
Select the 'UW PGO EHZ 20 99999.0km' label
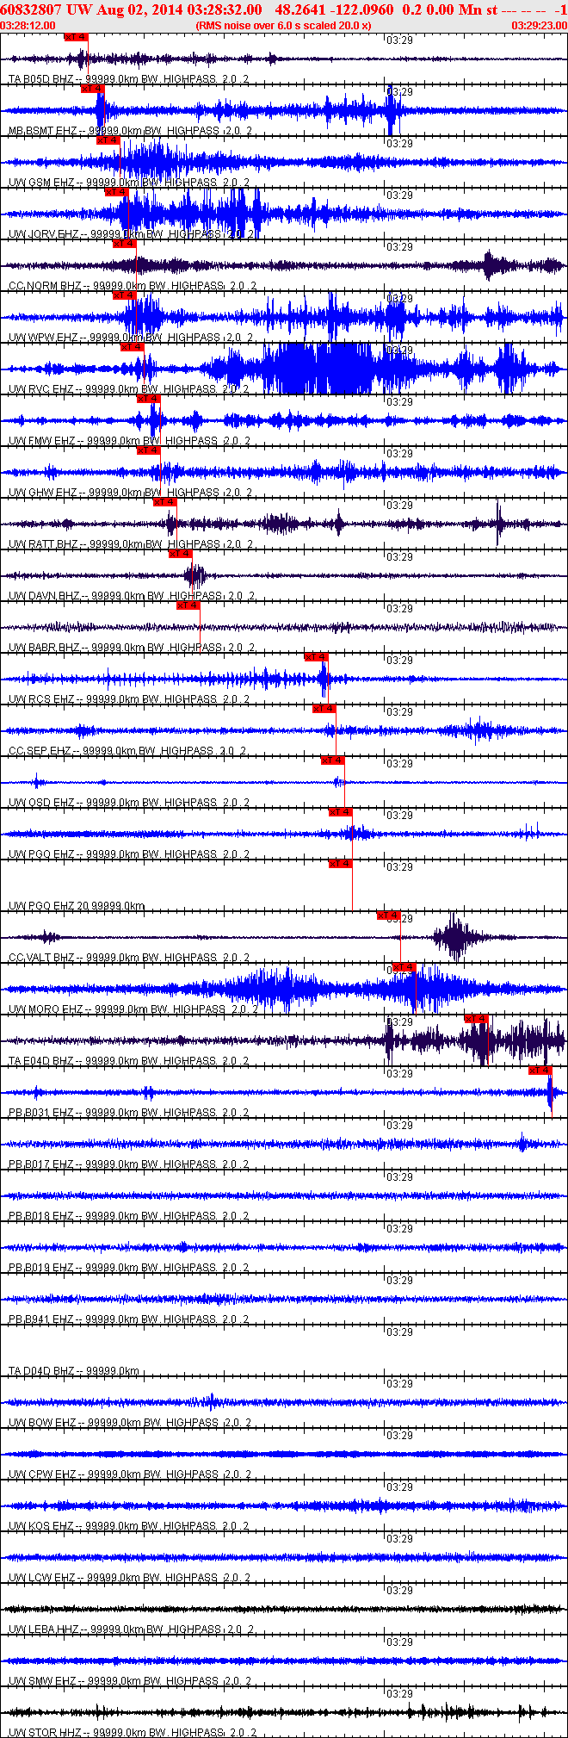[x=77, y=906]
